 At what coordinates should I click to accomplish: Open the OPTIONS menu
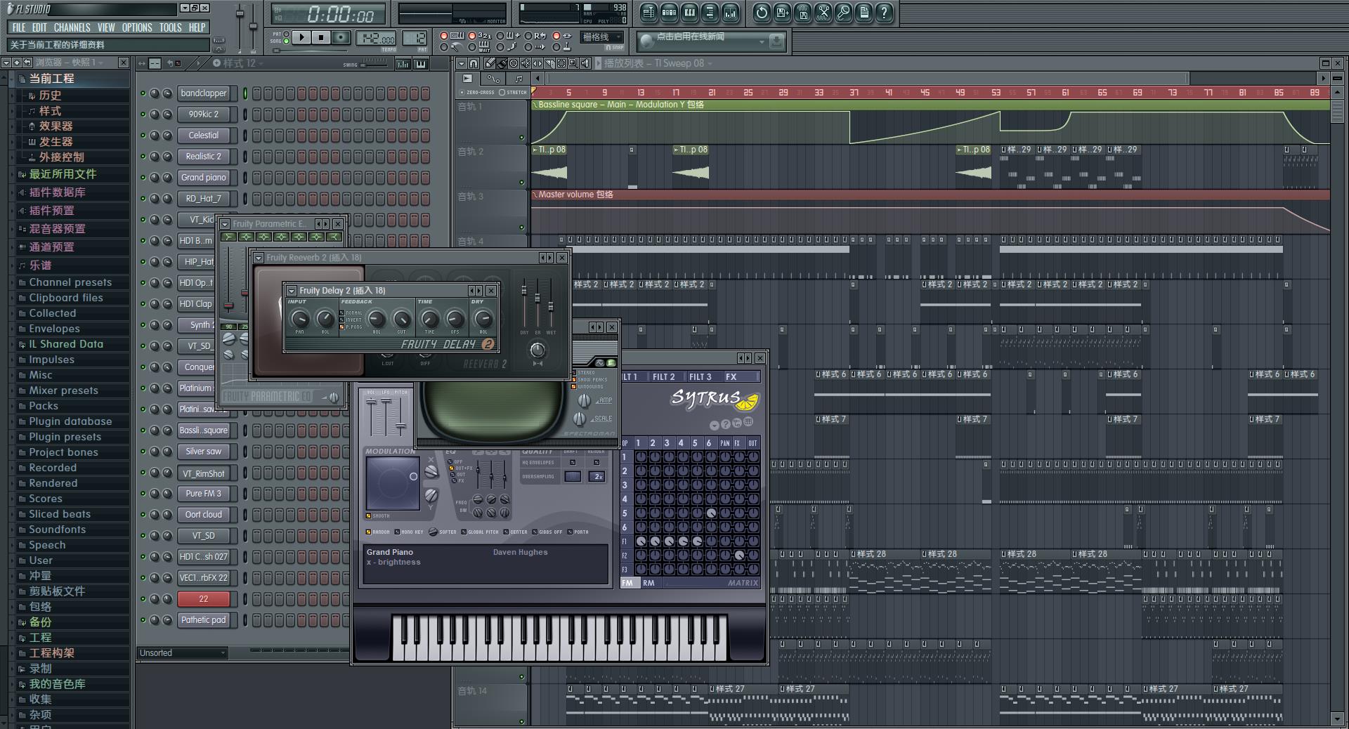click(137, 27)
